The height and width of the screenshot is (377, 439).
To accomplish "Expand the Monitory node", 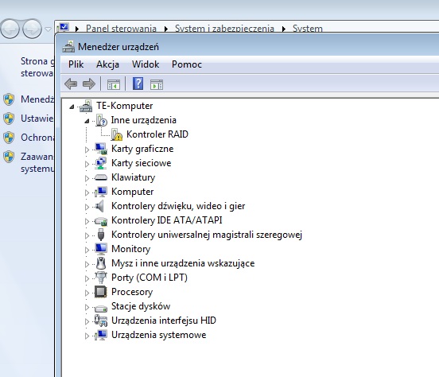I will pos(87,250).
